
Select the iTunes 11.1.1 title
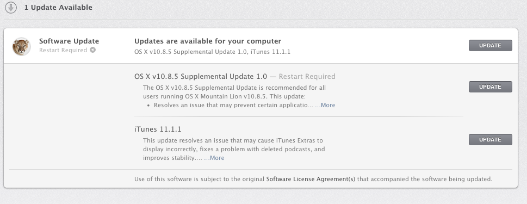pos(158,129)
